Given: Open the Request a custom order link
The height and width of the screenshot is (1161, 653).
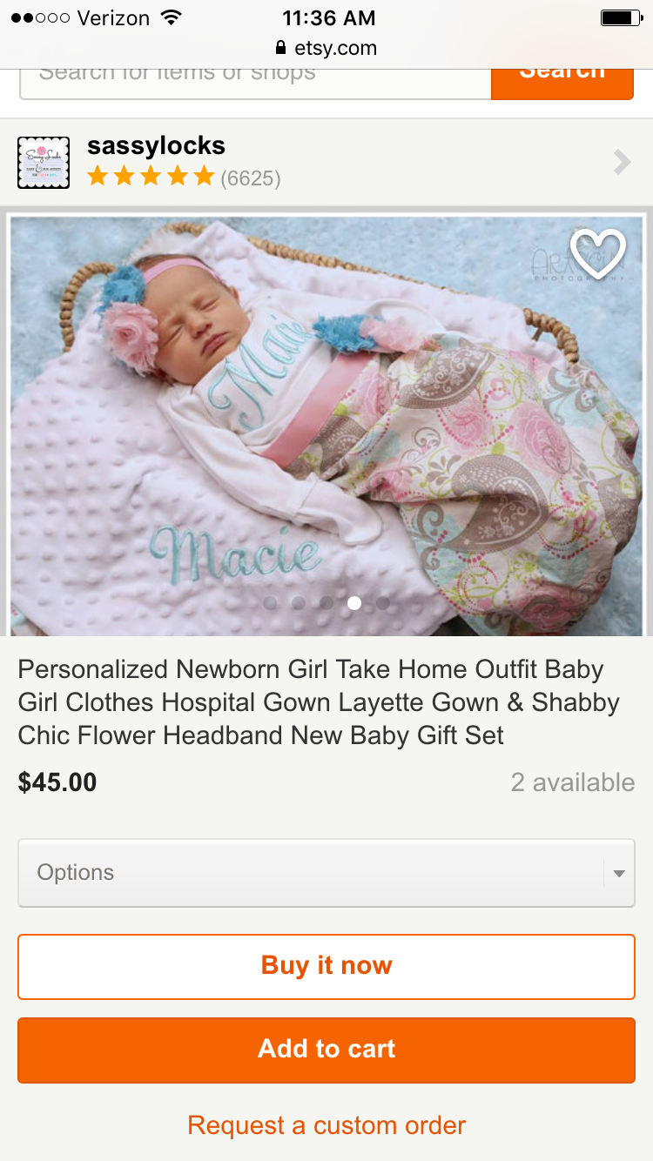Looking at the screenshot, I should pos(326,1125).
